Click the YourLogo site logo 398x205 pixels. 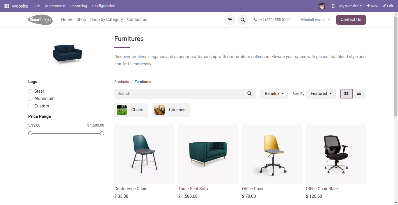[40, 19]
